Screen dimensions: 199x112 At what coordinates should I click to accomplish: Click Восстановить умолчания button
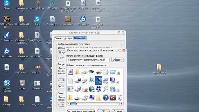point(81,111)
